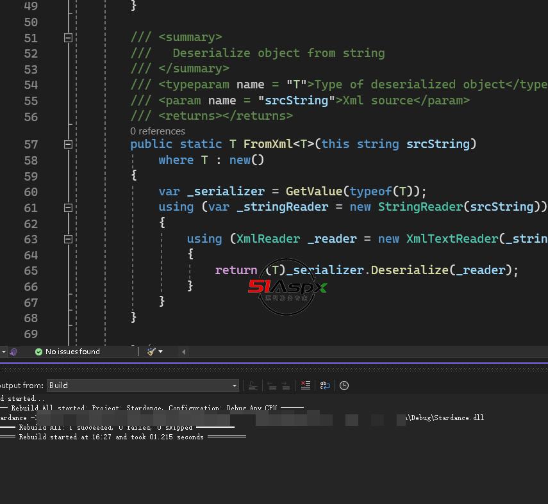Click "where" constraint keyword on line 58

[x=176, y=160]
